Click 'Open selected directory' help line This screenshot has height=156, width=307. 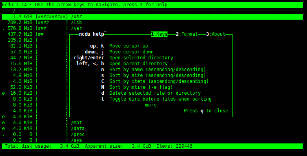(141, 58)
